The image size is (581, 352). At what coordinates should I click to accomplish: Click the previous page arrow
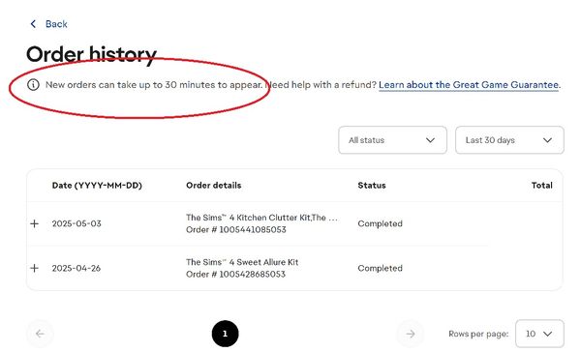pyautogui.click(x=40, y=334)
